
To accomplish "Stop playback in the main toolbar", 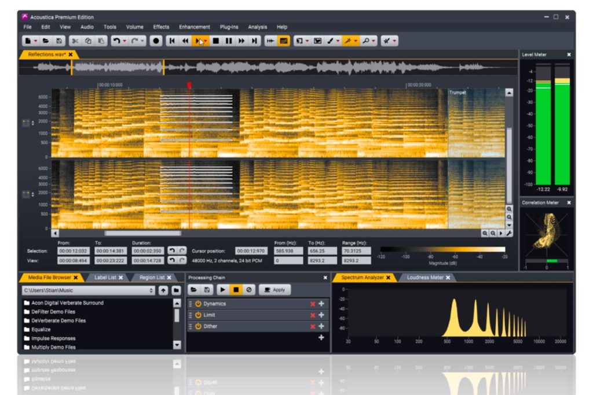I will pos(215,41).
